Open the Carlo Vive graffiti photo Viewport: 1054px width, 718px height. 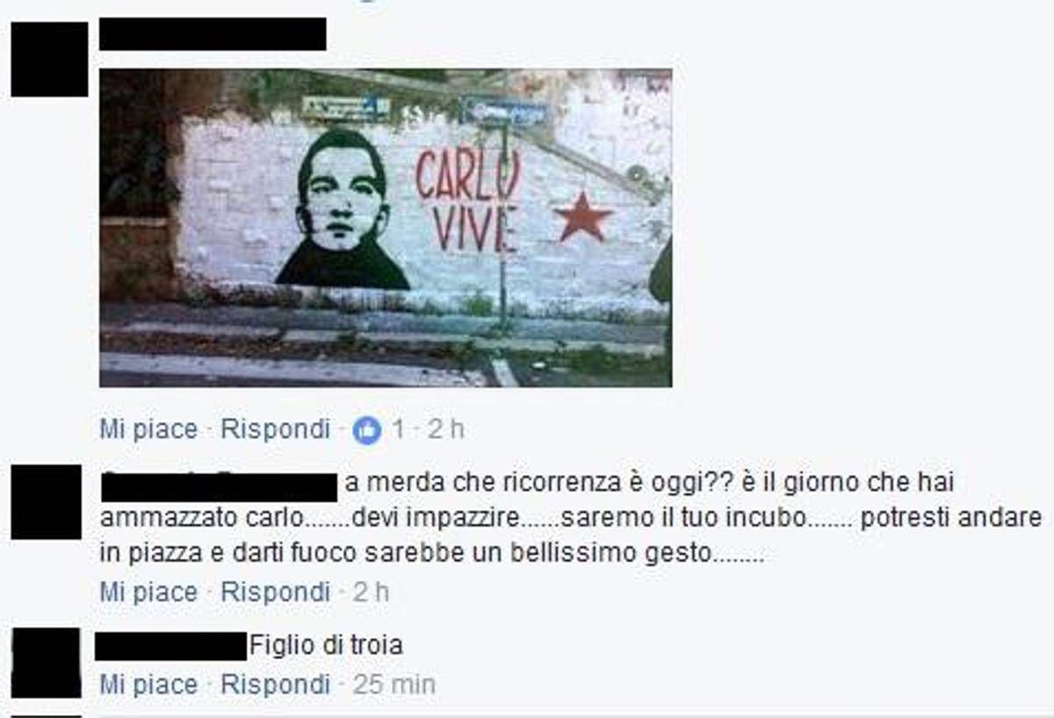[386, 227]
